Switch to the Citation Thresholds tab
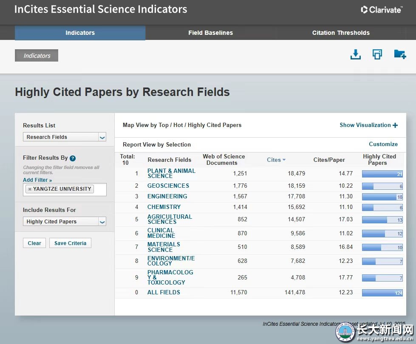Viewport: 416px width, 344px height. 341,33
